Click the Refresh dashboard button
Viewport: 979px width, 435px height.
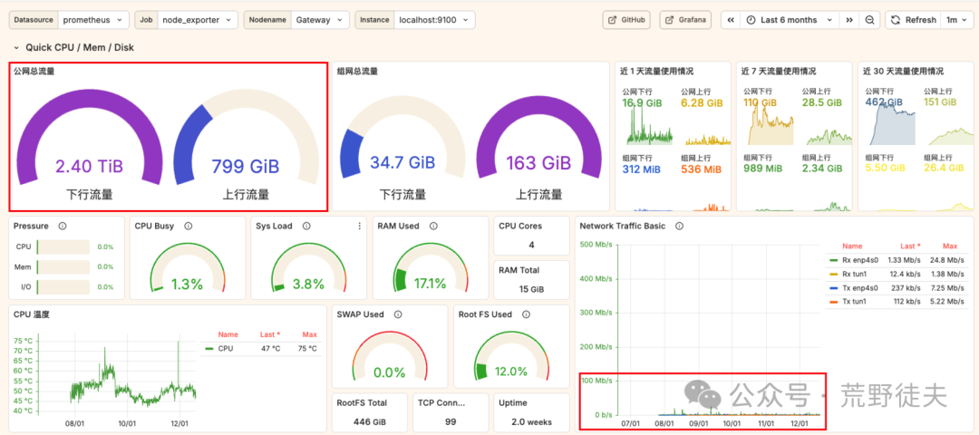pyautogui.click(x=914, y=20)
